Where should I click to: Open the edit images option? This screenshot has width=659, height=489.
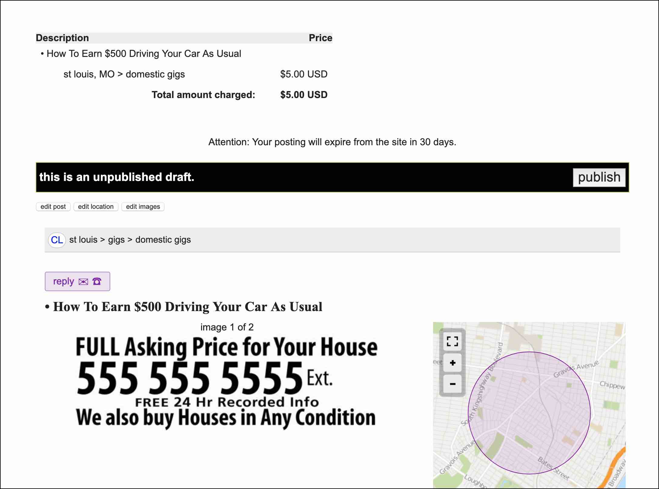[143, 207]
